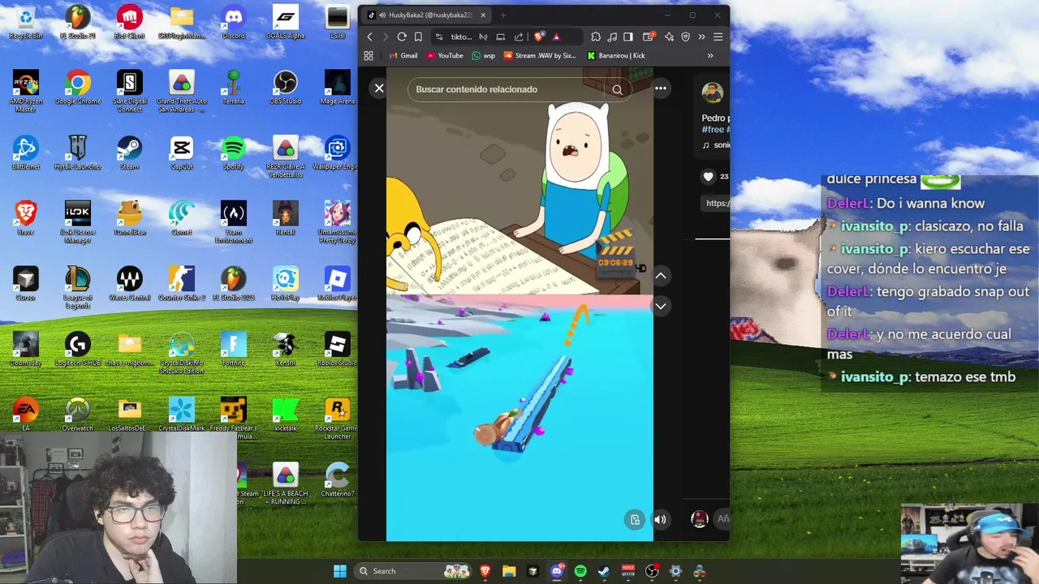The height and width of the screenshot is (584, 1039).
Task: Close the HuskyBaka2 tab
Action: [x=483, y=15]
